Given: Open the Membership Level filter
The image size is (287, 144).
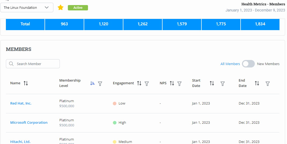Looking at the screenshot, I should [x=100, y=83].
